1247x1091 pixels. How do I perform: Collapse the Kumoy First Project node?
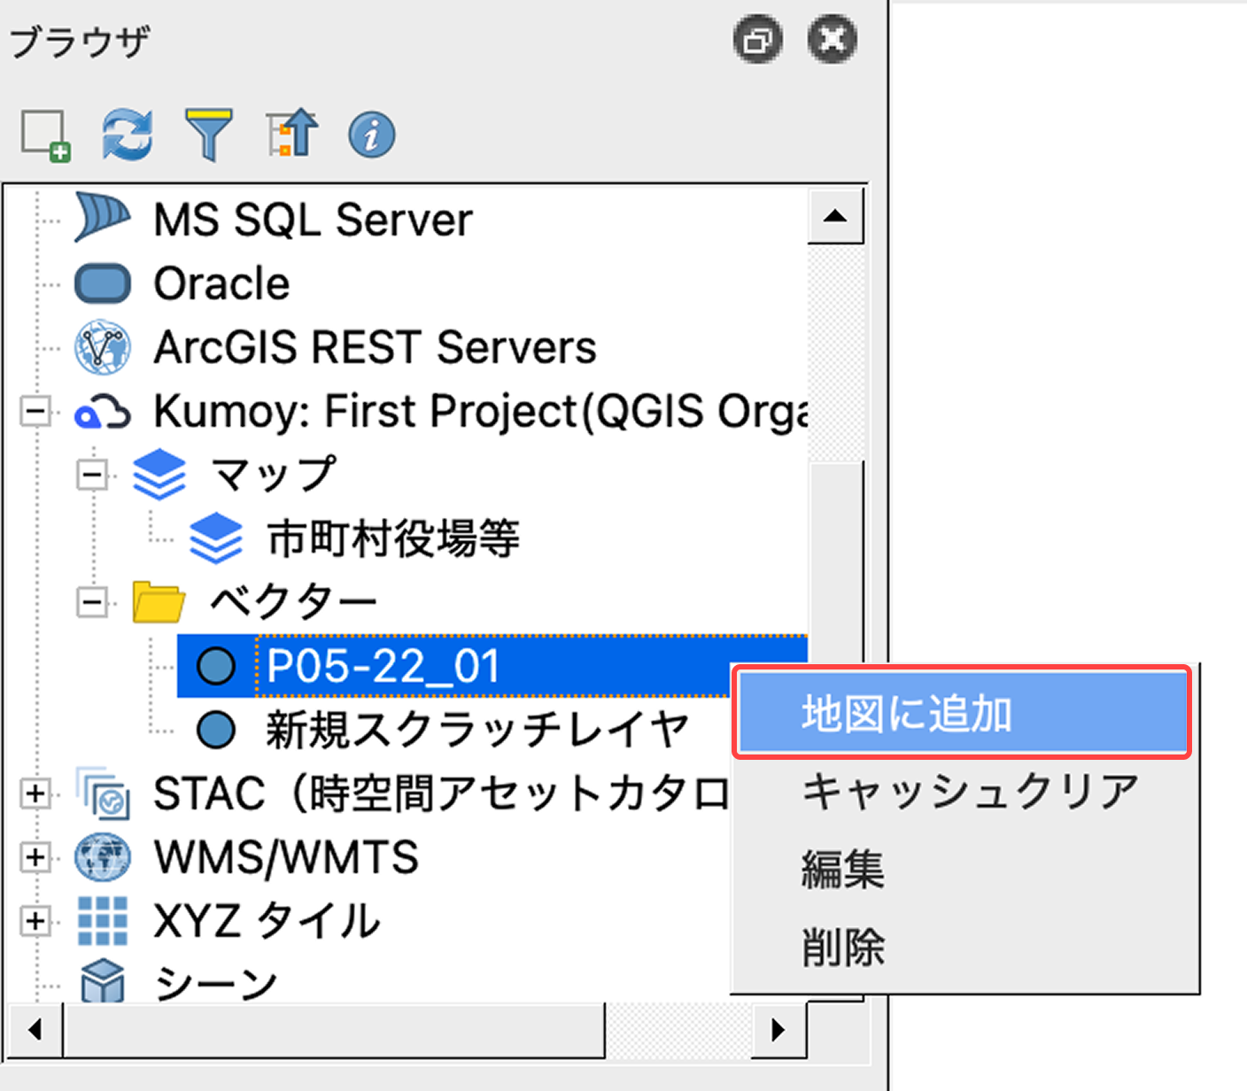pos(35,412)
